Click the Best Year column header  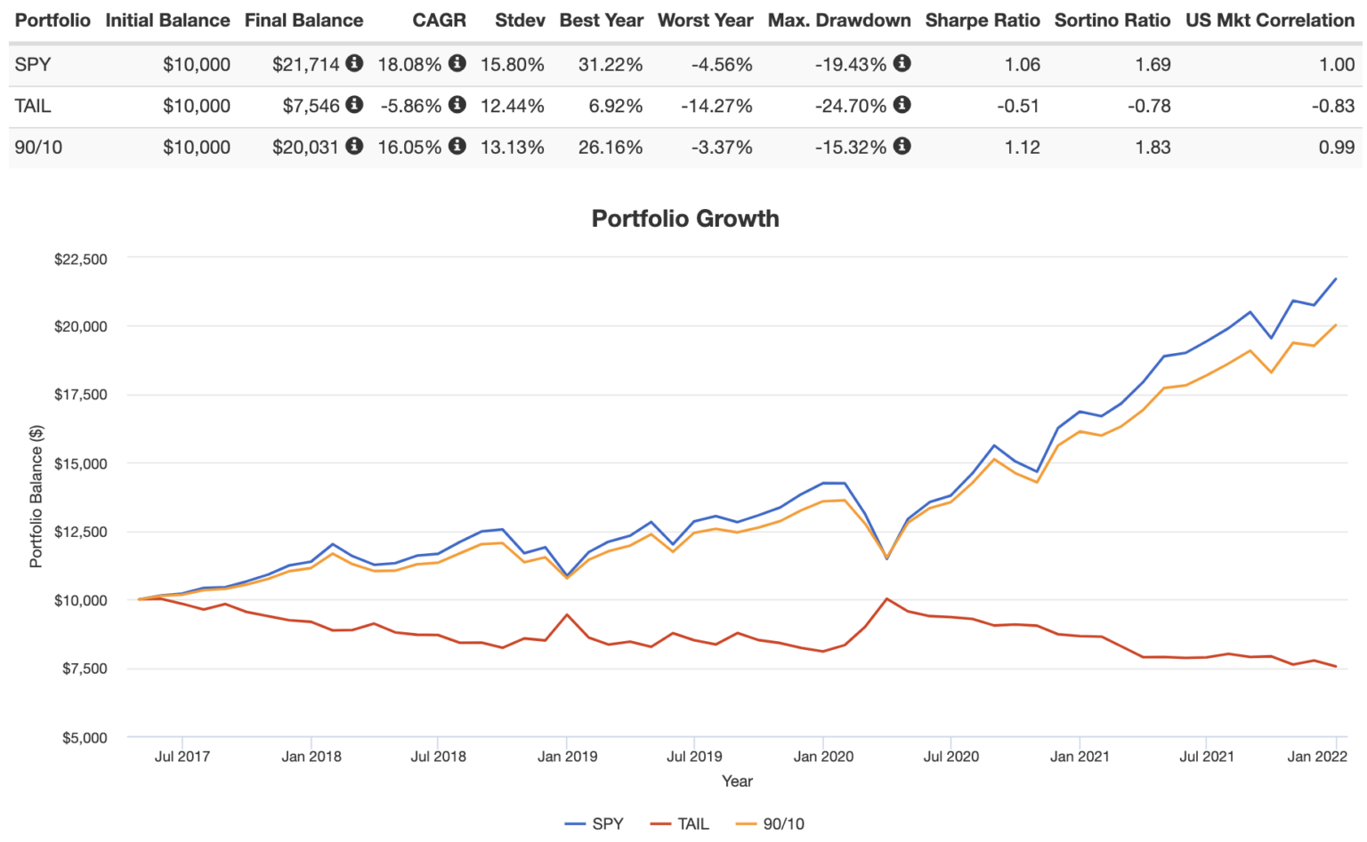pos(600,20)
